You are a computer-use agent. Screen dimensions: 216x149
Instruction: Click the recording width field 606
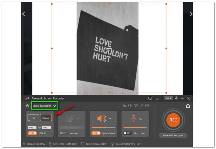(x=32, y=127)
